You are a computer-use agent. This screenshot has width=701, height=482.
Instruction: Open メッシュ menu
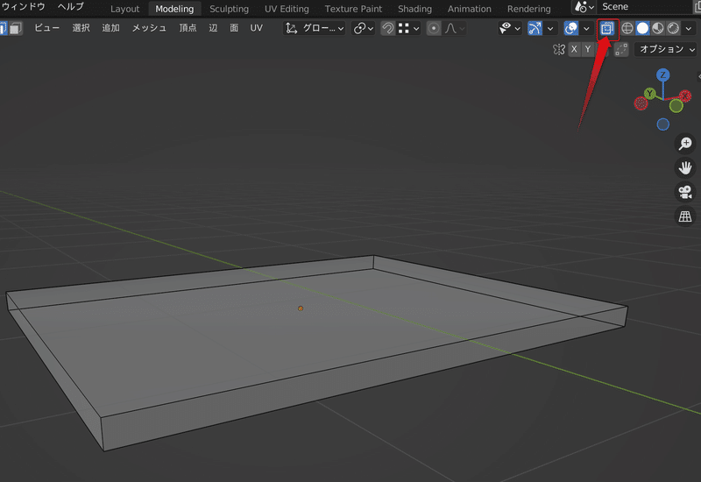[149, 28]
